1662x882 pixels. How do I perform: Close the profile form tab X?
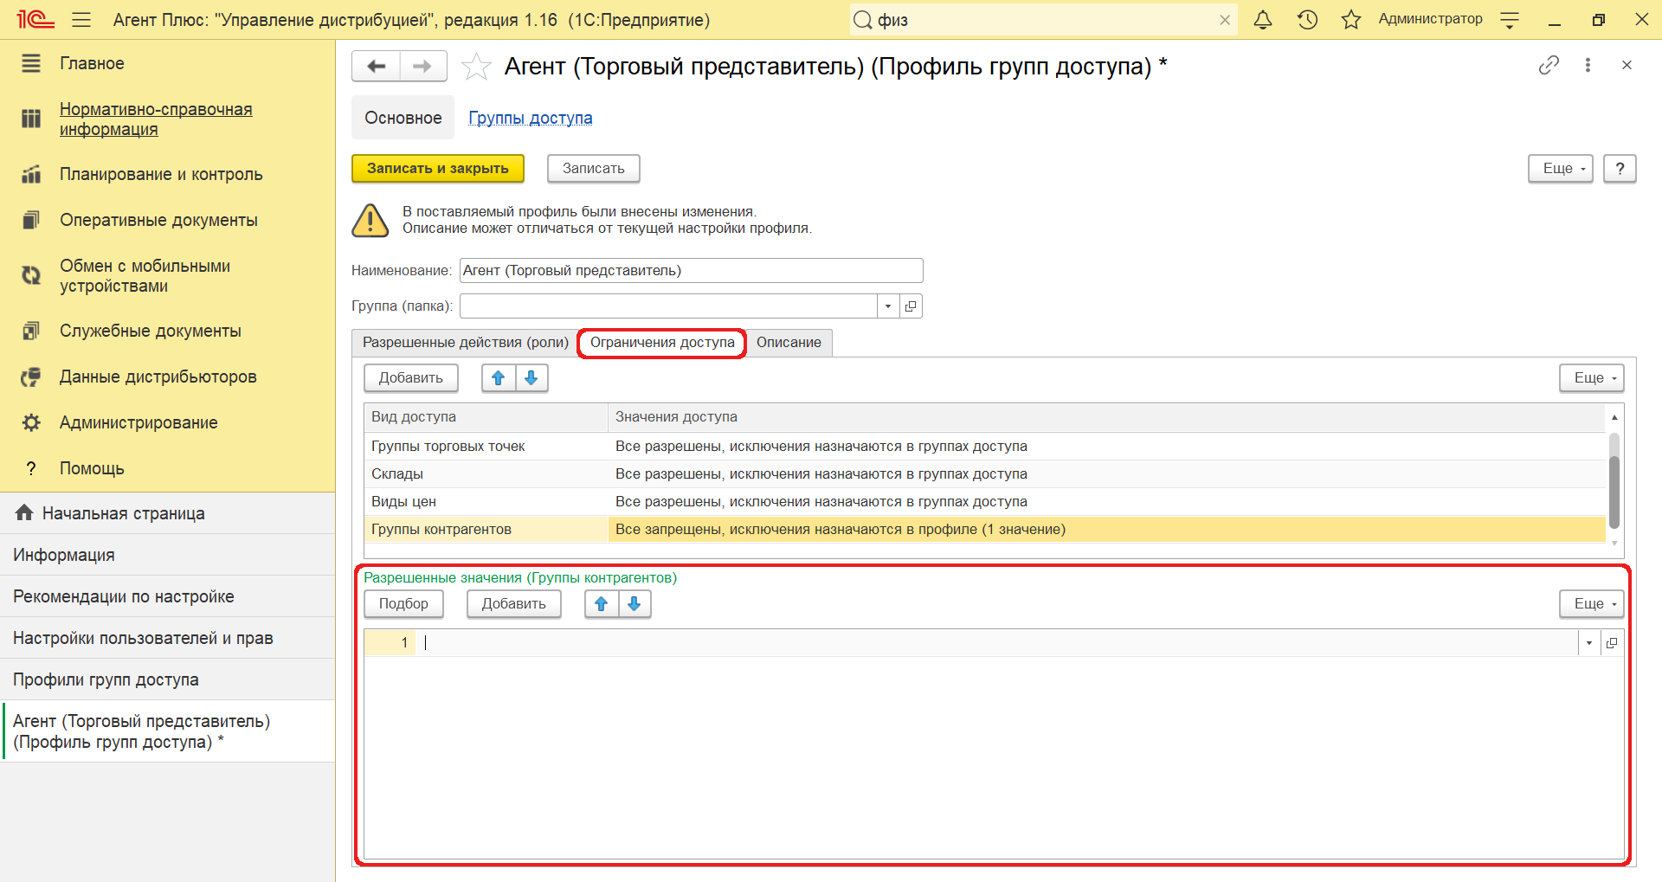pos(1627,65)
